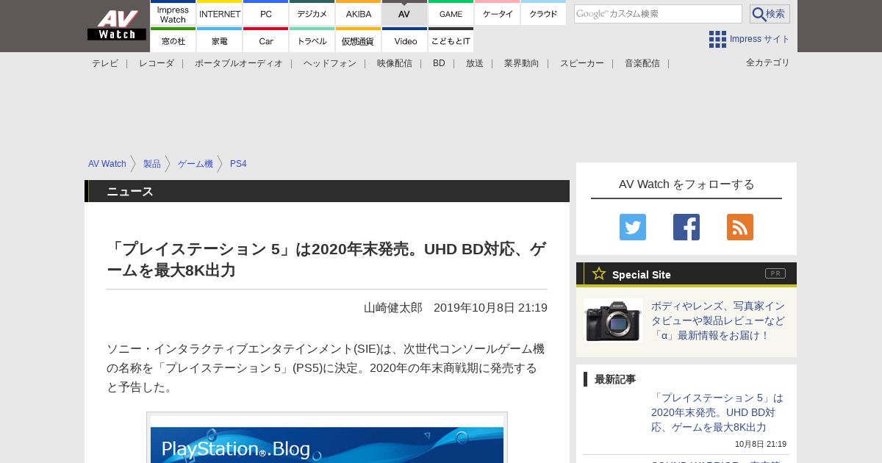Click the PS4 breadcrumb link
This screenshot has width=882, height=463.
pyautogui.click(x=238, y=164)
